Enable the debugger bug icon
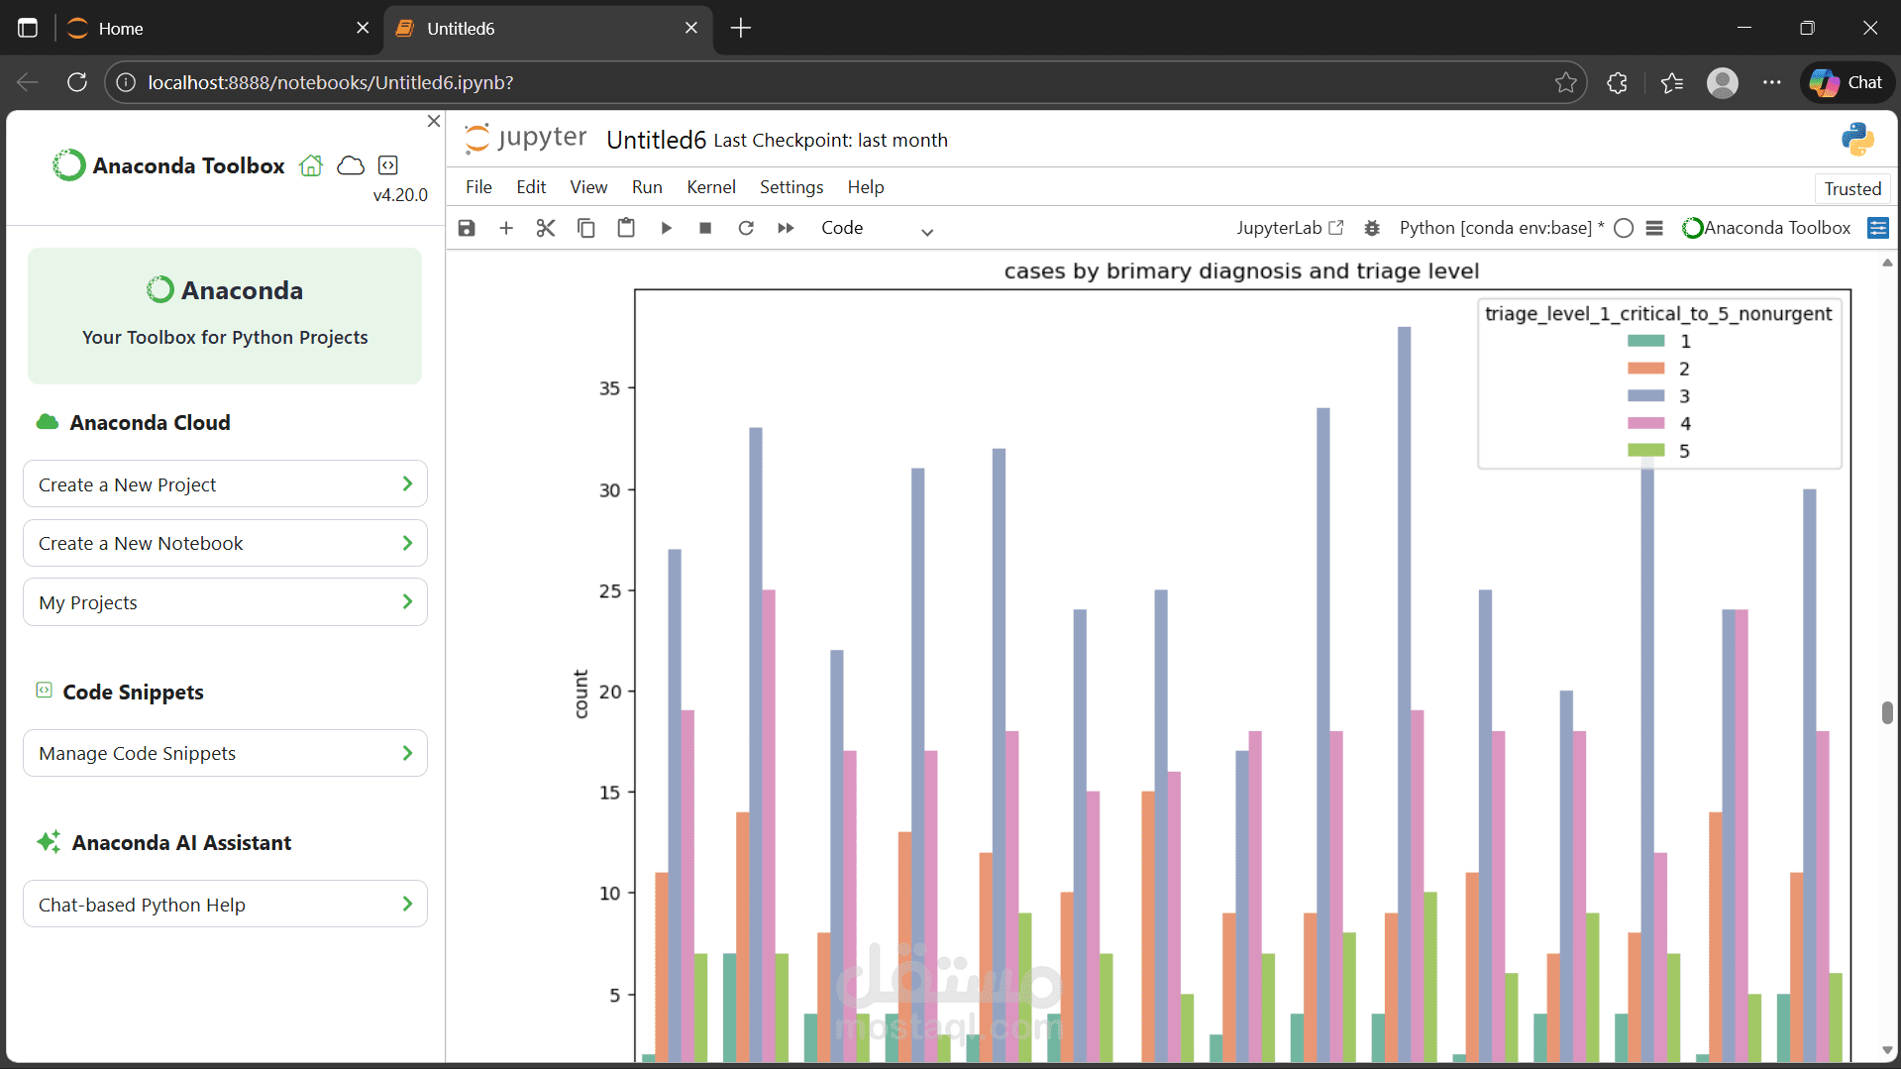The width and height of the screenshot is (1901, 1069). [x=1372, y=228]
